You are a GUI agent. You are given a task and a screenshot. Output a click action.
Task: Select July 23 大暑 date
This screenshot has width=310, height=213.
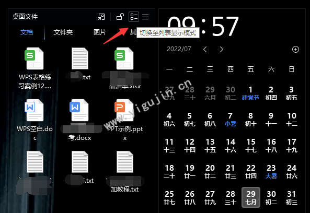tap(271, 172)
